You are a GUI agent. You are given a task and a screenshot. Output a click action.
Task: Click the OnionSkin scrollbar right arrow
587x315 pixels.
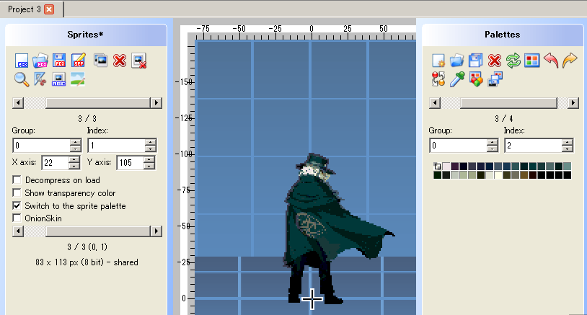point(156,231)
